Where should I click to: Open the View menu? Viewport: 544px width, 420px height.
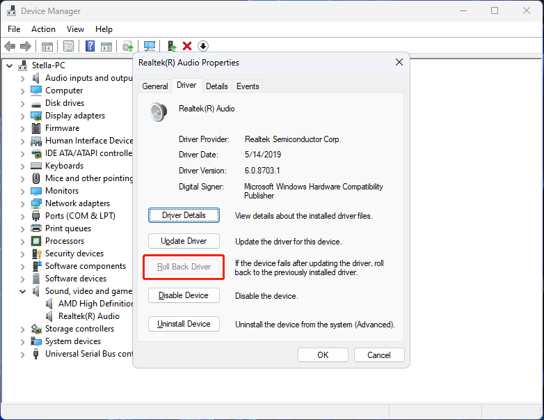[75, 29]
